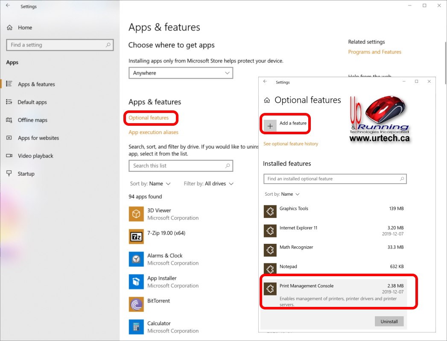
Task: Click the BitTorrent app icon
Action: [136, 304]
